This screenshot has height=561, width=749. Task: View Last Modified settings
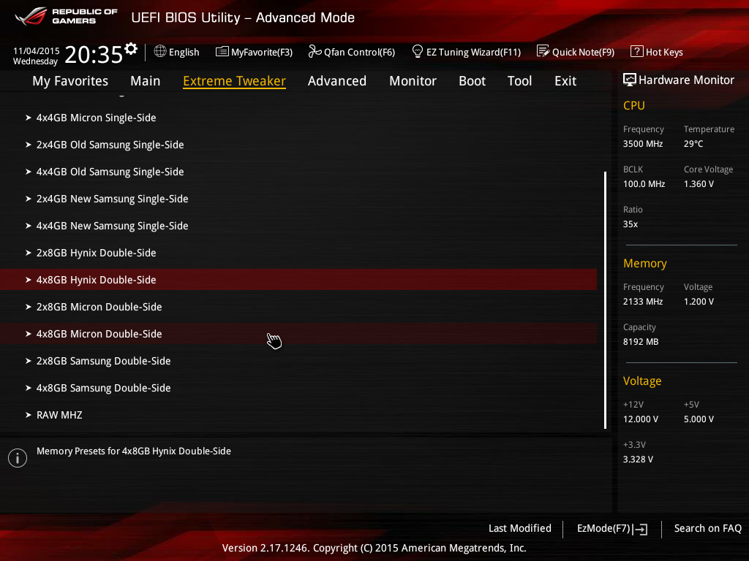520,529
